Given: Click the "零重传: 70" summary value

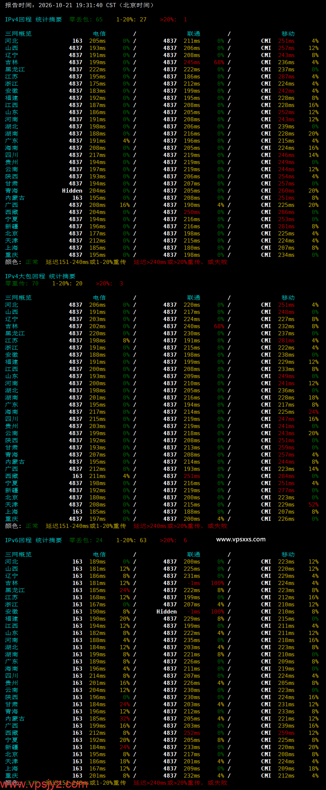Looking at the screenshot, I should (22, 283).
